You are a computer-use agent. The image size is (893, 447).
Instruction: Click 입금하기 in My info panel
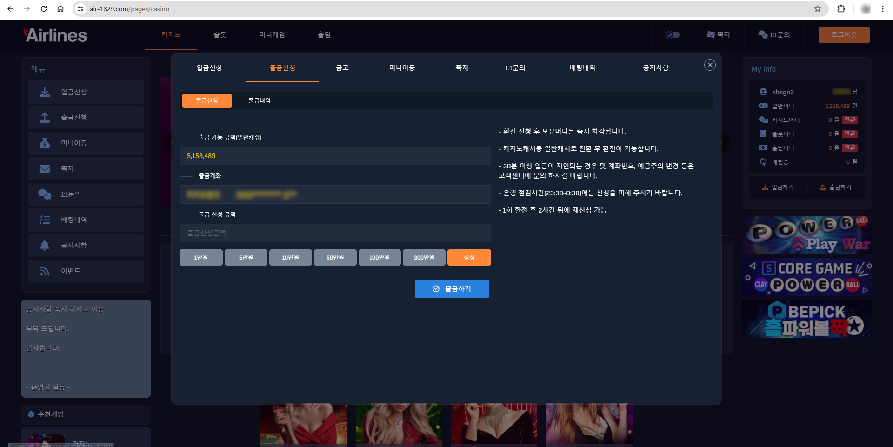[778, 187]
